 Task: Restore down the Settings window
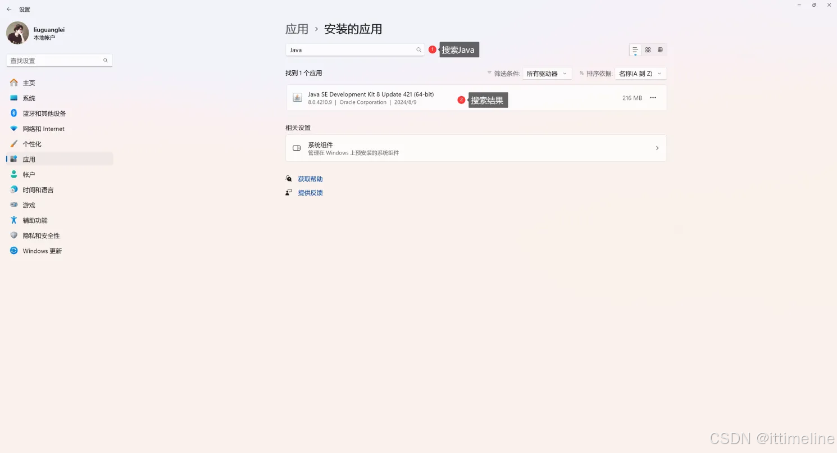pyautogui.click(x=814, y=5)
